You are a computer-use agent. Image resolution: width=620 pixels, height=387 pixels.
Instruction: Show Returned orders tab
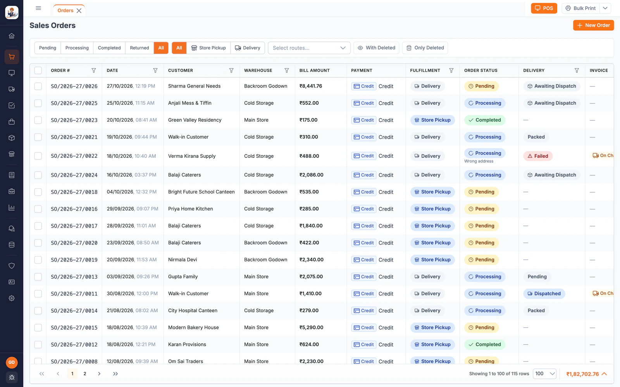(139, 48)
